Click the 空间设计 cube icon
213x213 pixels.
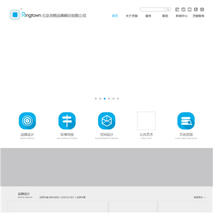pyautogui.click(x=106, y=121)
